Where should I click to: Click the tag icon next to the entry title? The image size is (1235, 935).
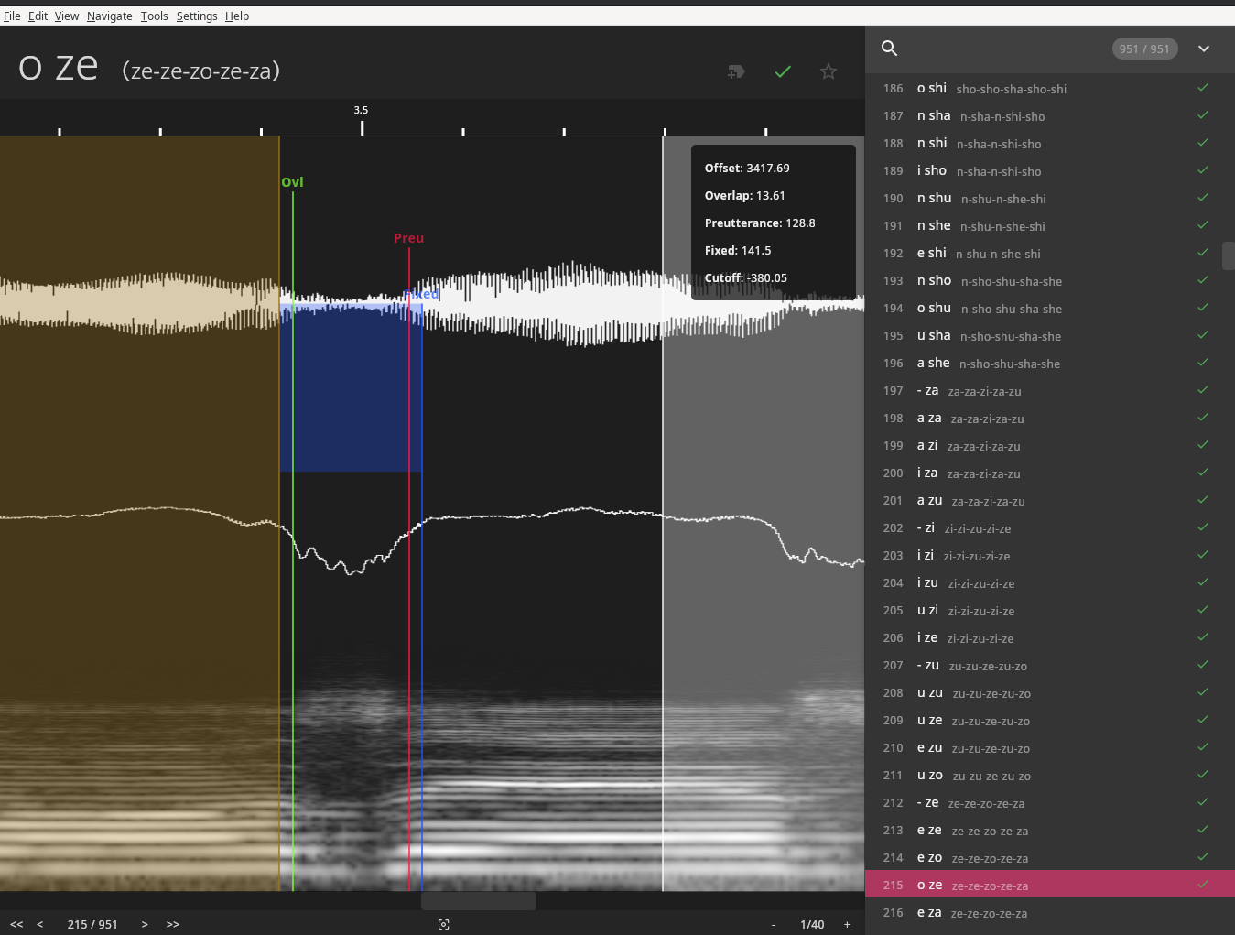pos(736,71)
